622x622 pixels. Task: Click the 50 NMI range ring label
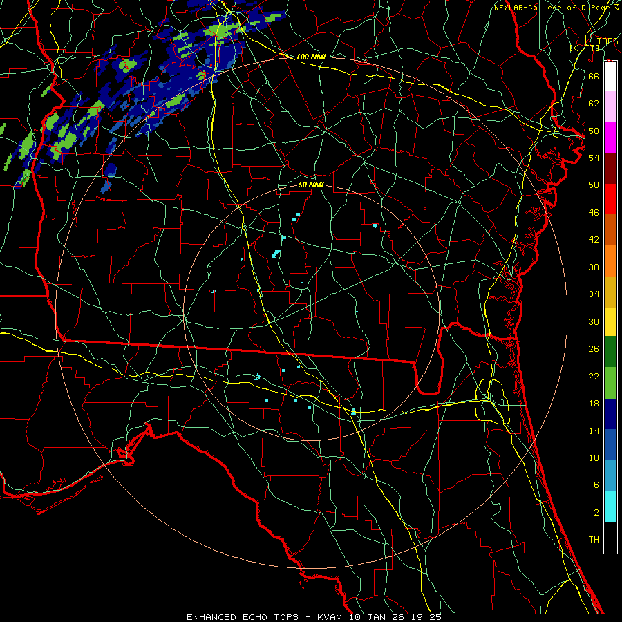tap(311, 185)
